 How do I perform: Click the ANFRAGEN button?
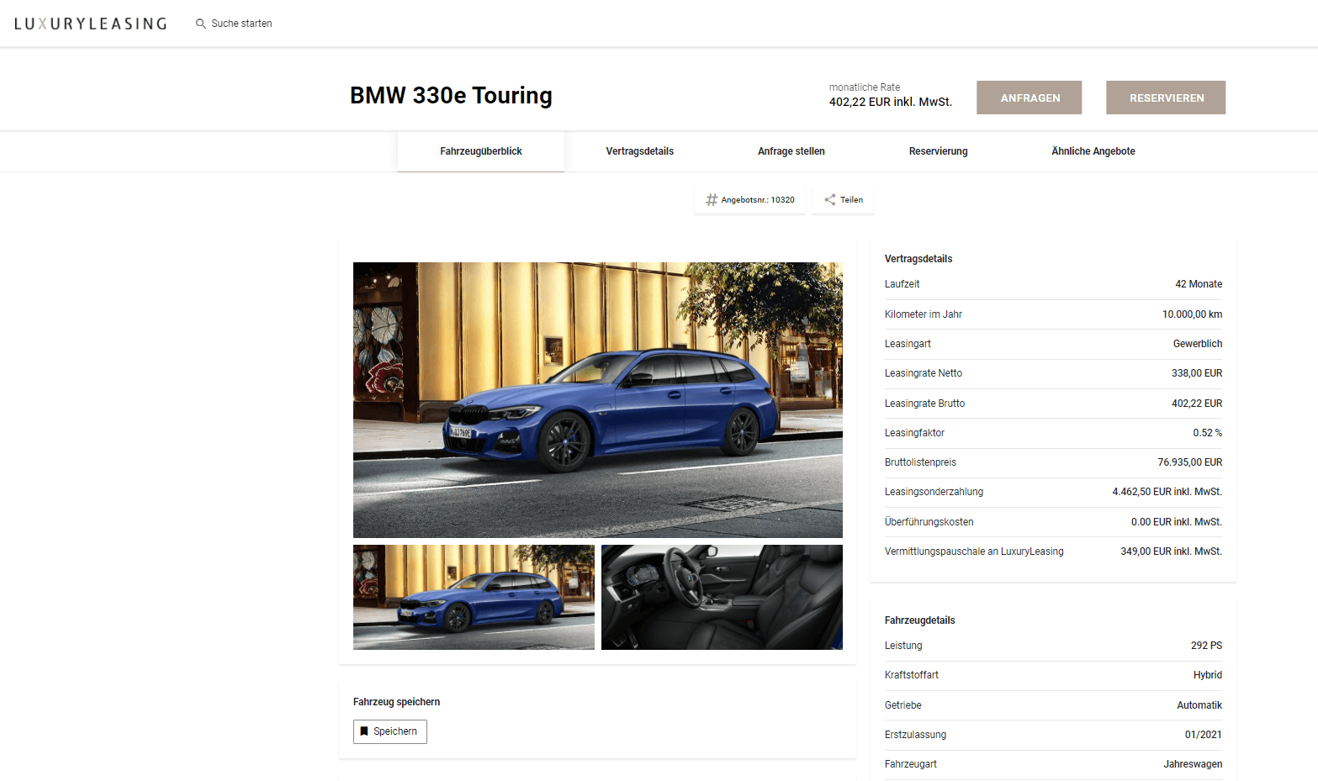pyautogui.click(x=1030, y=98)
